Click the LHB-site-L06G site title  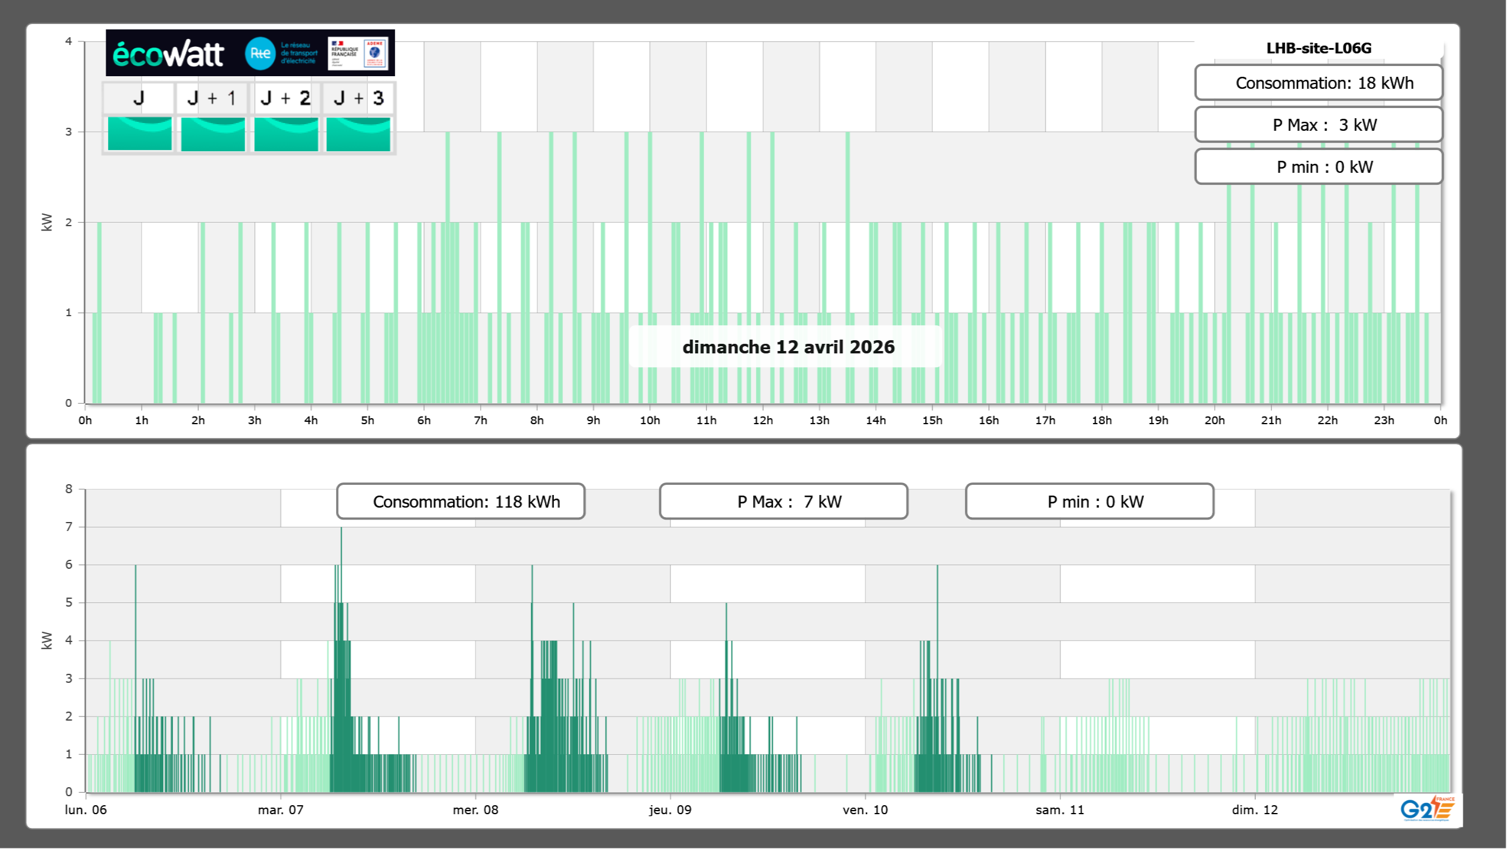1318,48
